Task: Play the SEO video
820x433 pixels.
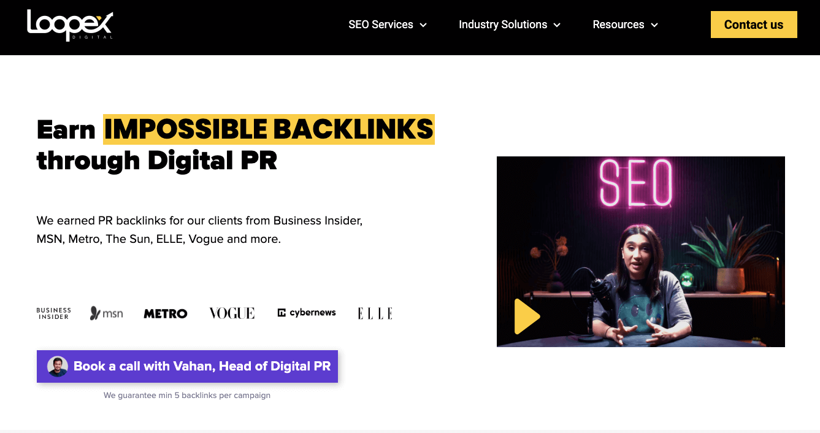Action: click(x=527, y=316)
